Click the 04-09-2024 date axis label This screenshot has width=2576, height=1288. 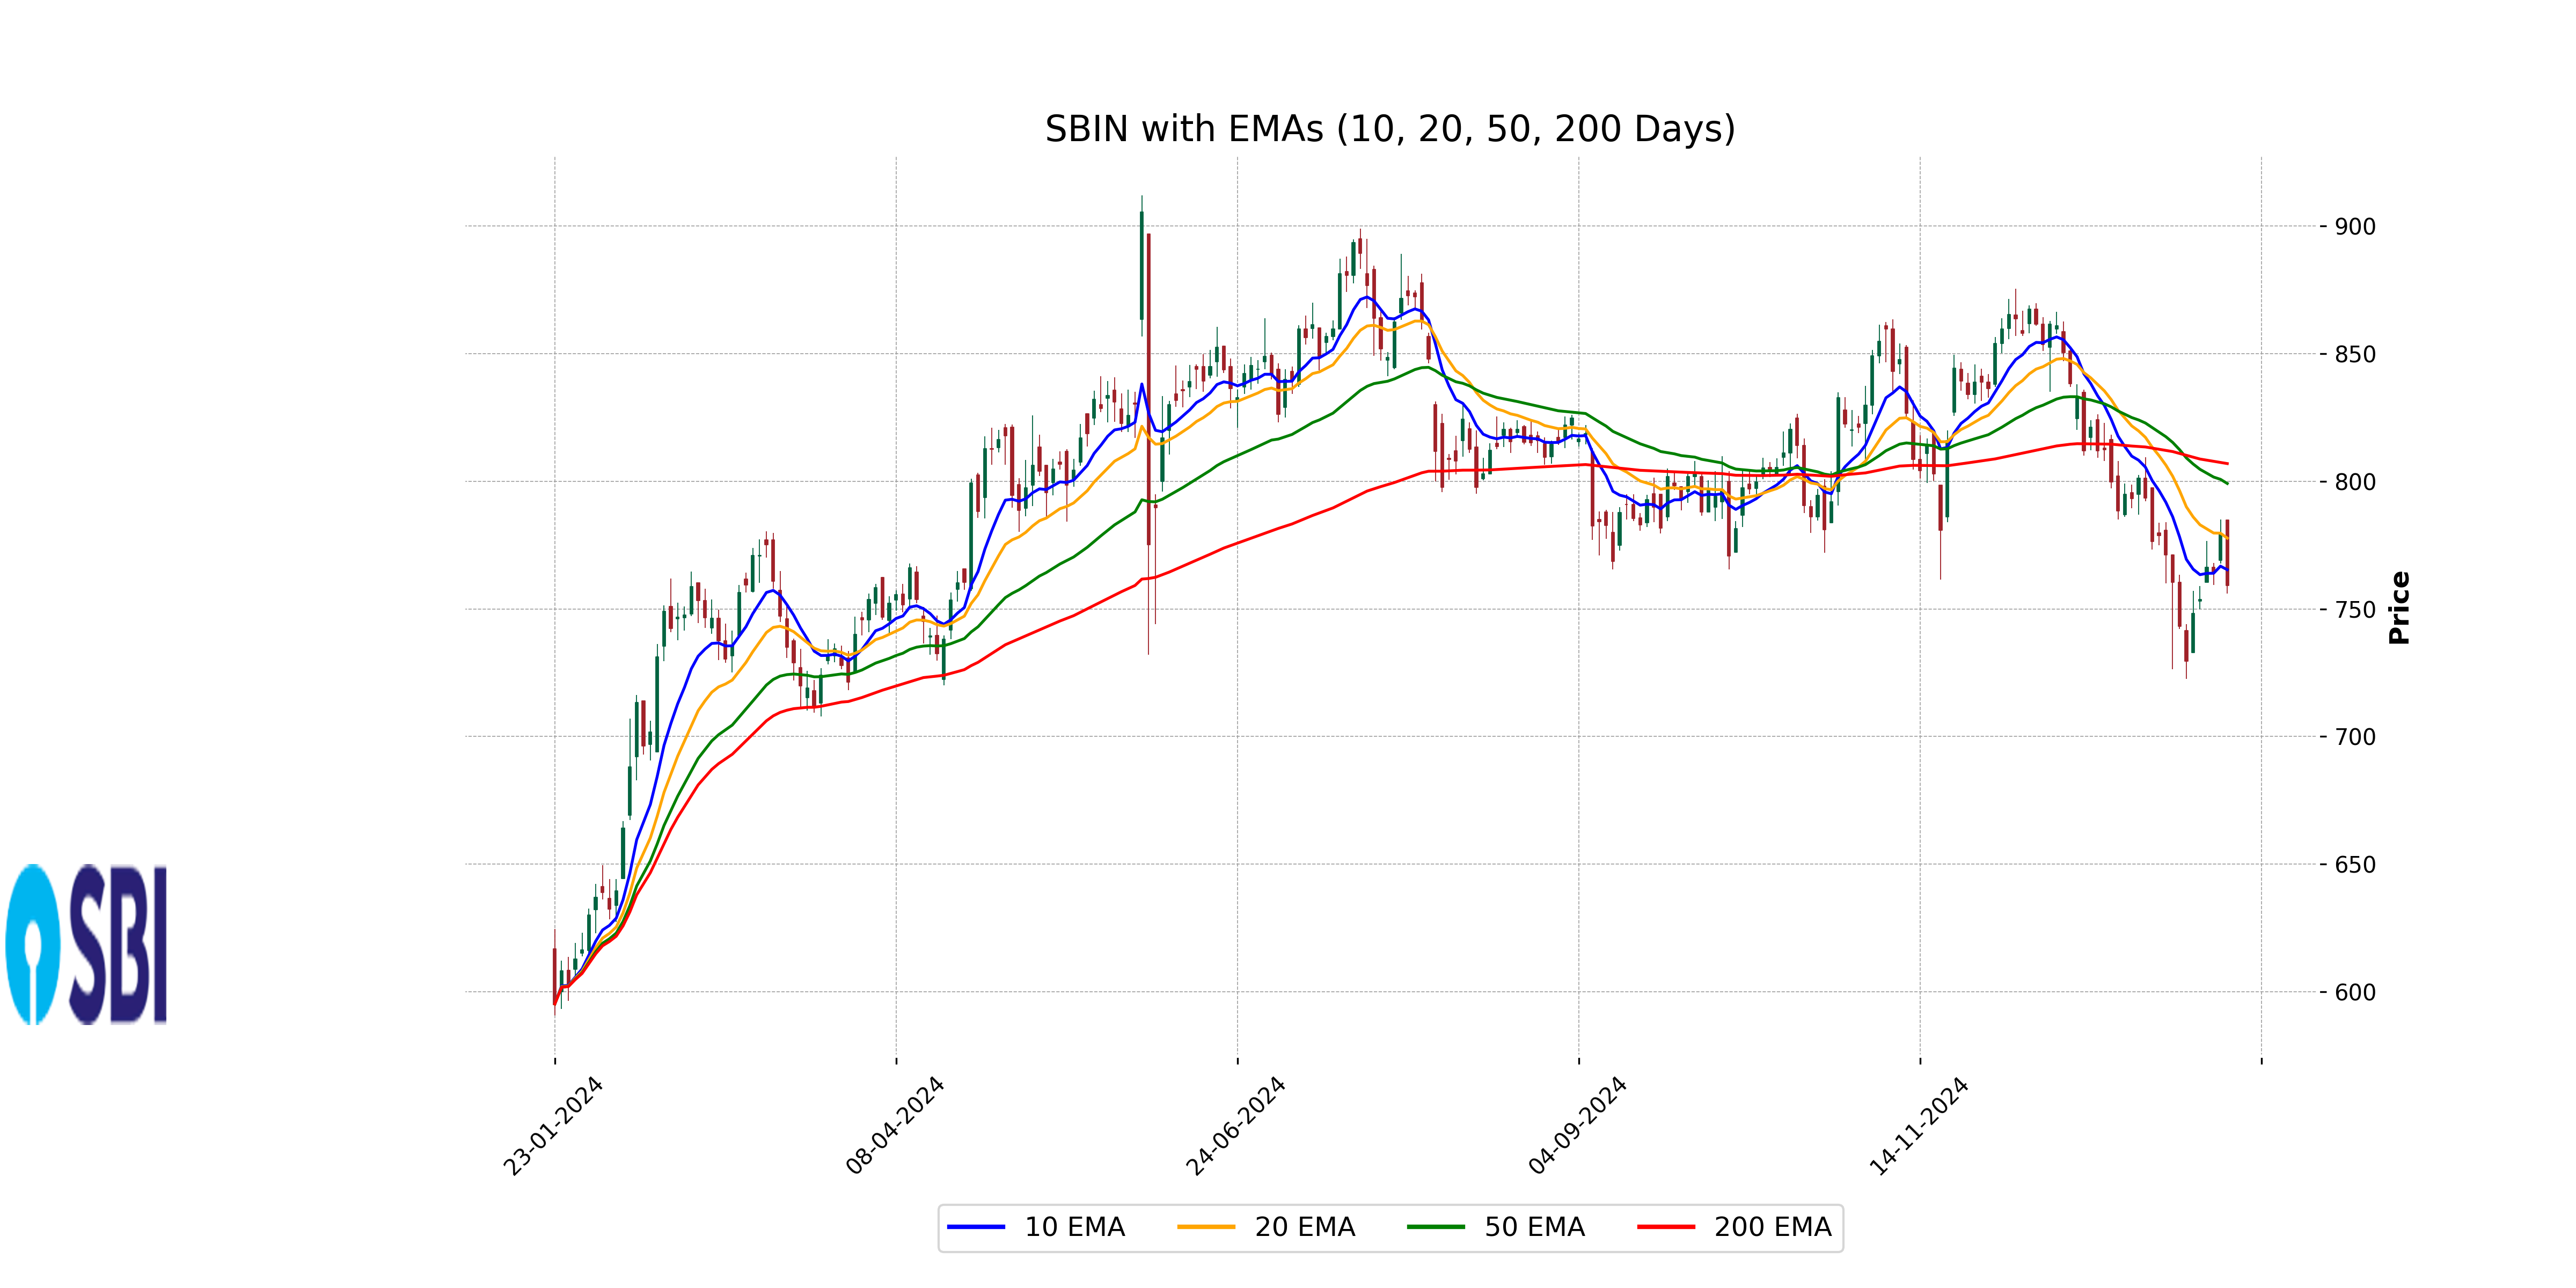pos(1578,1126)
